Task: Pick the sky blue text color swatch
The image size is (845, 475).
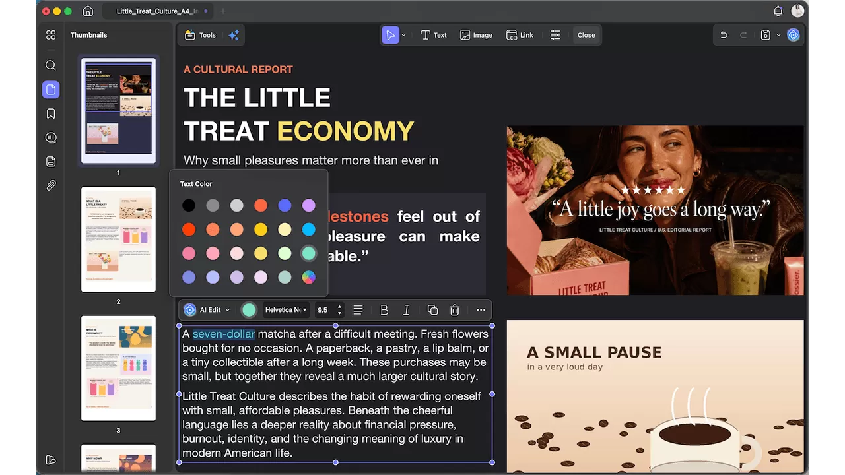Action: point(309,230)
